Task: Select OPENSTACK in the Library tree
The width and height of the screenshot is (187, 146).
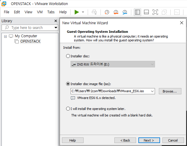Action: (31, 41)
